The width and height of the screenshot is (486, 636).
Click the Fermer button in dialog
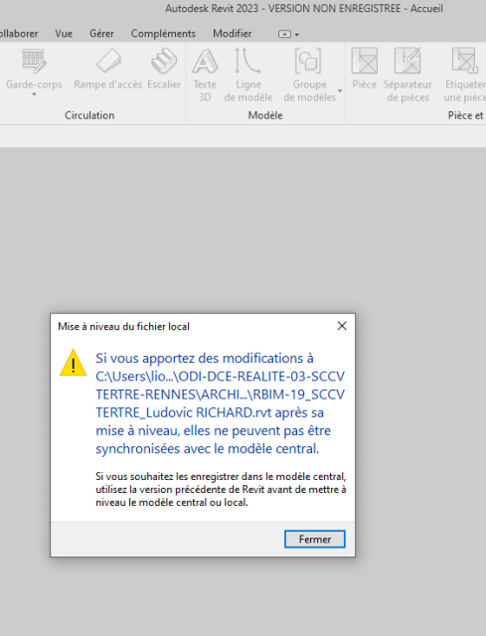tap(315, 539)
